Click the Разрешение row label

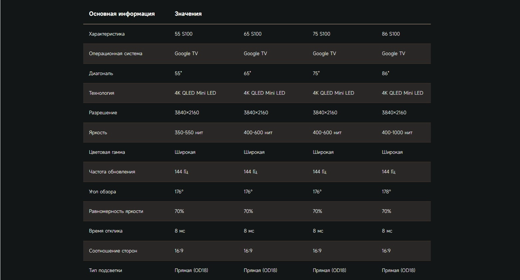103,113
